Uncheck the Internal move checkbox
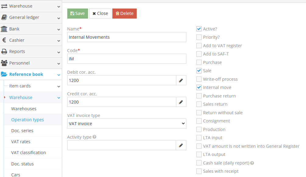 (199, 87)
